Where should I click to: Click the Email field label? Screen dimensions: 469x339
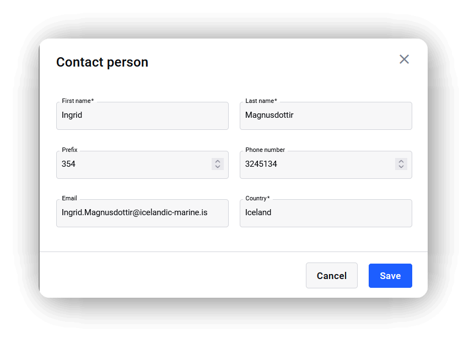pyautogui.click(x=69, y=198)
